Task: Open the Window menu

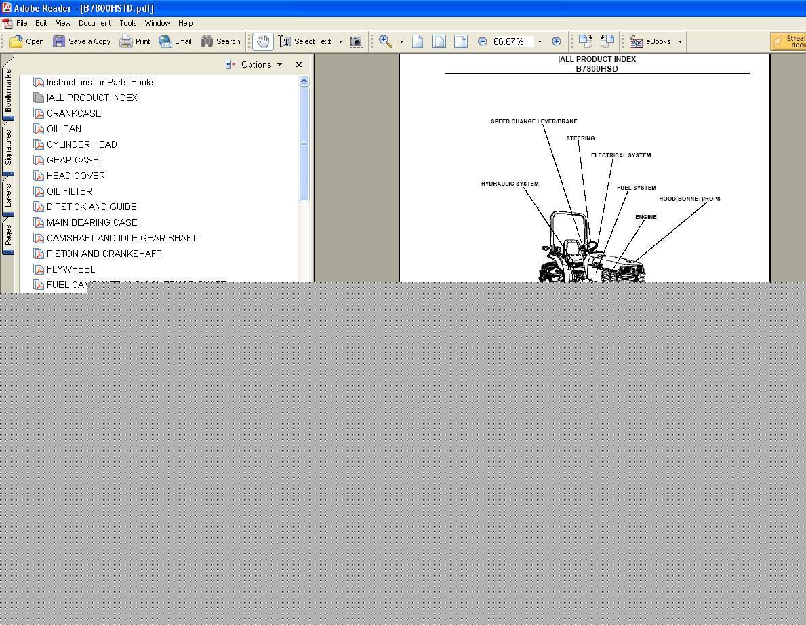Action: [157, 23]
